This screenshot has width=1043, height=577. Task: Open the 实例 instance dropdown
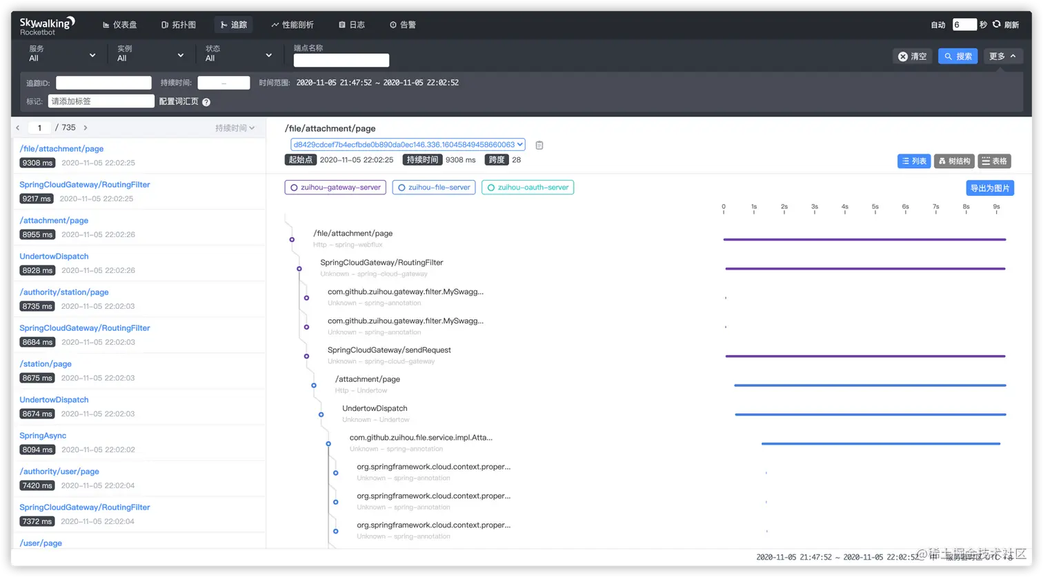(x=150, y=54)
